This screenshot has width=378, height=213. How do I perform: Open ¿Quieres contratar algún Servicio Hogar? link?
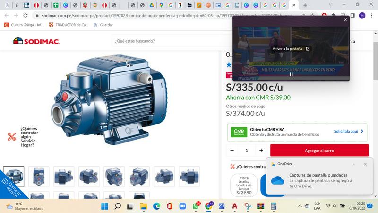[x=29, y=137]
